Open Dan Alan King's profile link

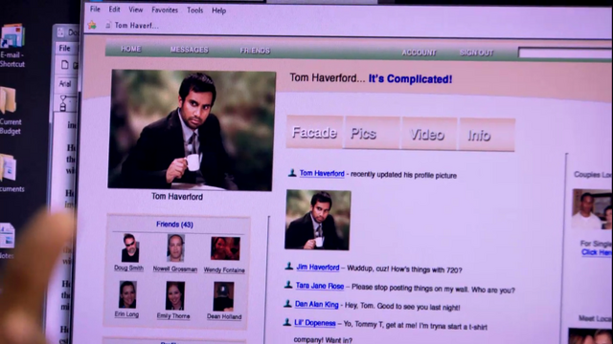316,304
